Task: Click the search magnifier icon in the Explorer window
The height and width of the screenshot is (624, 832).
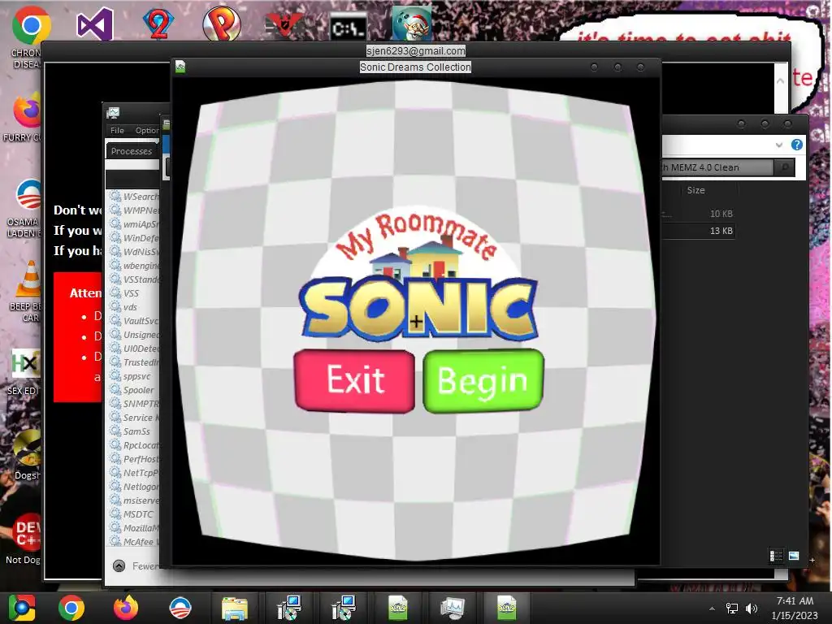Action: (784, 167)
